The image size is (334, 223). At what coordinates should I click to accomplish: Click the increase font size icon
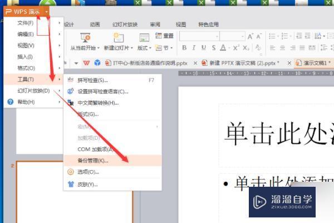(x=250, y=36)
